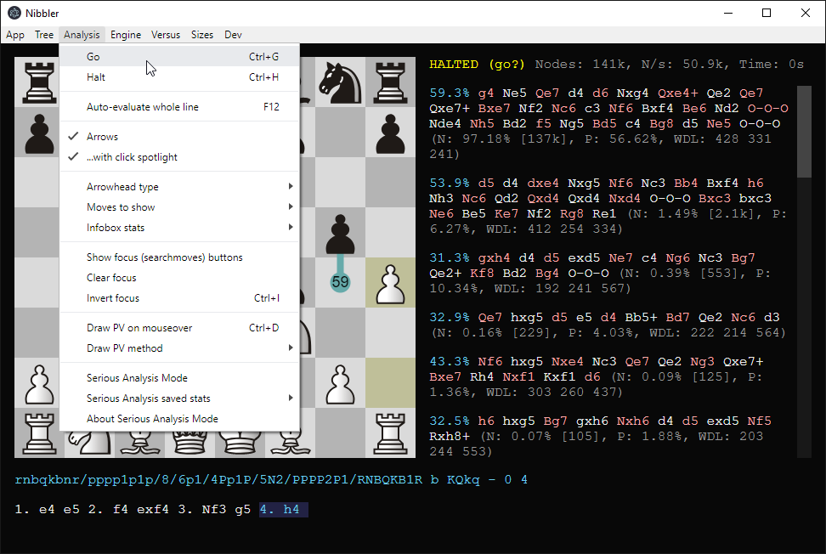Expand the Arrowhead type submenu
This screenshot has height=554, width=826.
point(122,187)
